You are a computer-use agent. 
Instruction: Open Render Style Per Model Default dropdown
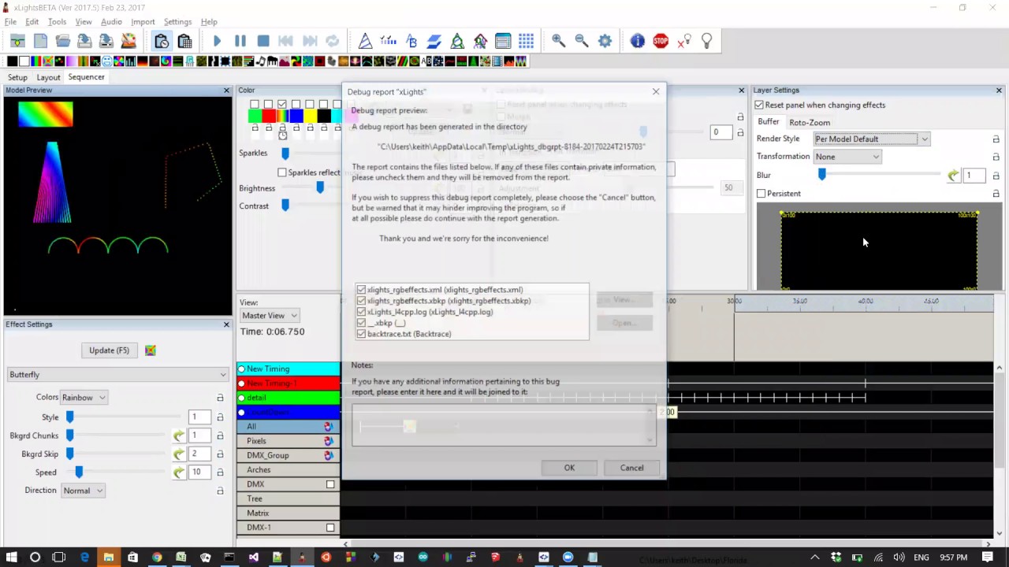[872, 139]
